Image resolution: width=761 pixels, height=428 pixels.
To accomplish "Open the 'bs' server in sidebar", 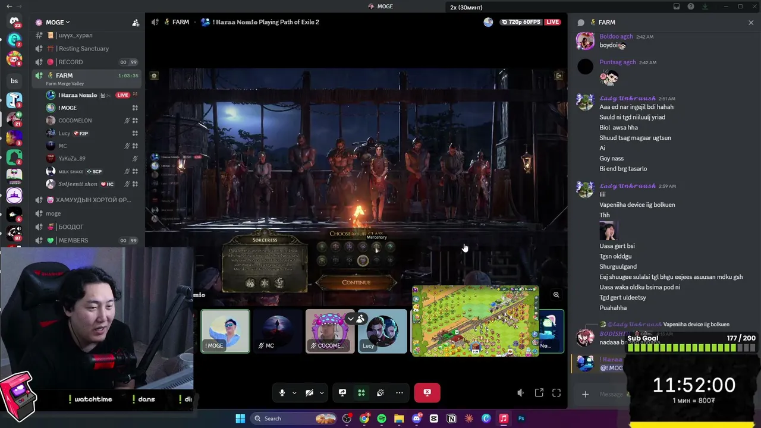I will [x=14, y=81].
